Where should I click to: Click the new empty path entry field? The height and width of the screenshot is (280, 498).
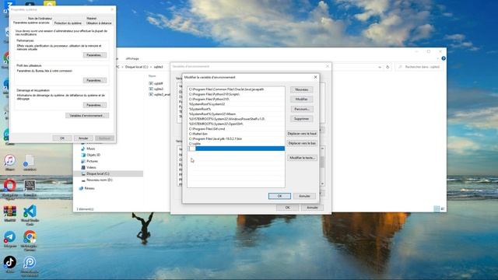point(236,149)
